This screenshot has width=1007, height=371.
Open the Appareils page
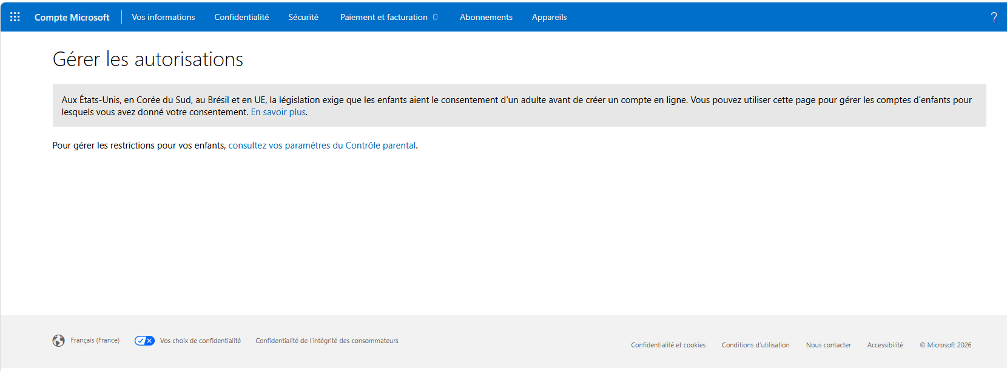tap(549, 17)
